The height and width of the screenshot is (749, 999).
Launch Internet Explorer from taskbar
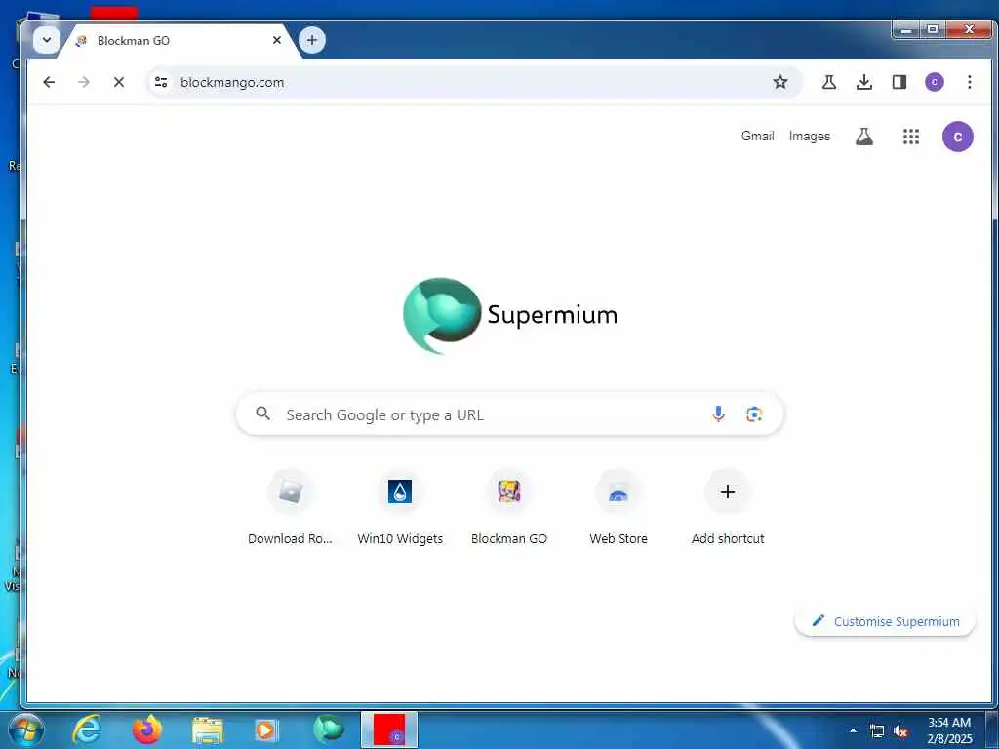[87, 729]
